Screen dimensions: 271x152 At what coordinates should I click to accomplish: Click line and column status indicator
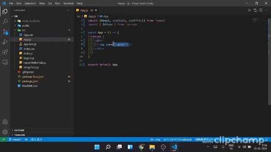click(177, 139)
